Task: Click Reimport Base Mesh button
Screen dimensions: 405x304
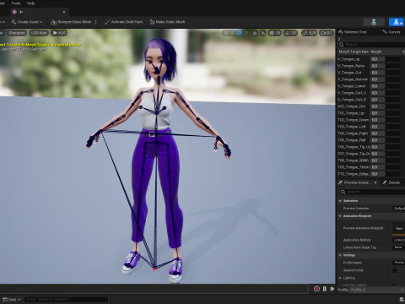Action: (71, 22)
